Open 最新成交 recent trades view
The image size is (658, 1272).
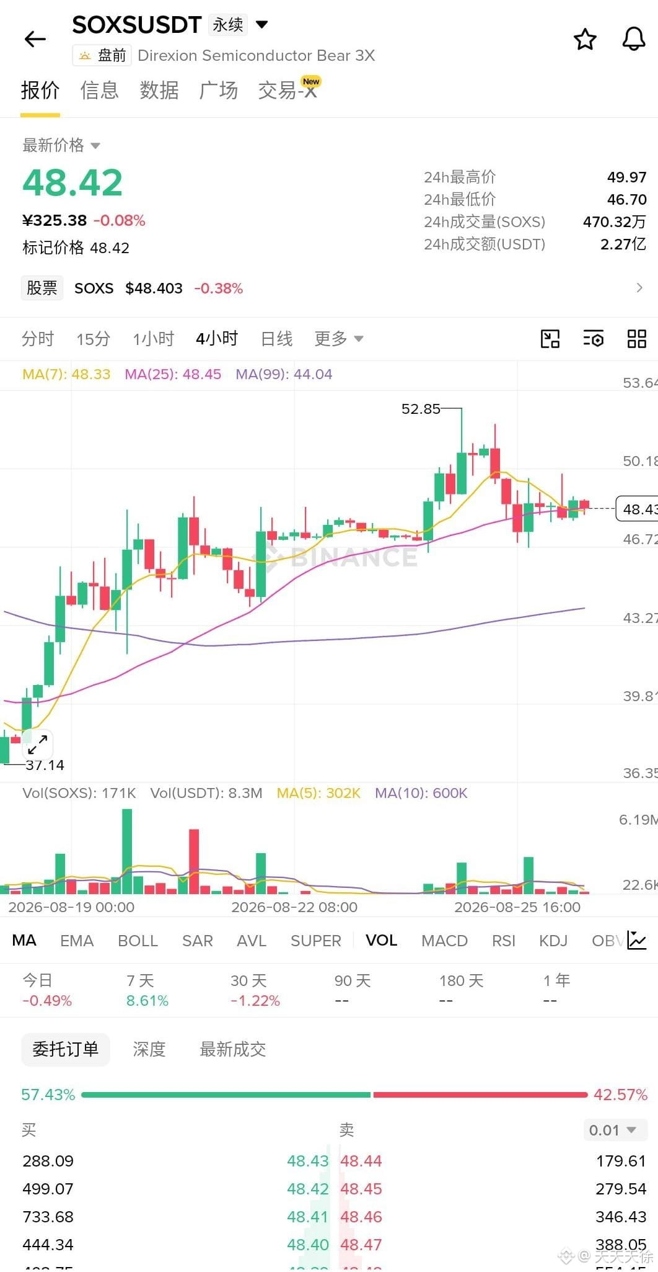(233, 1049)
